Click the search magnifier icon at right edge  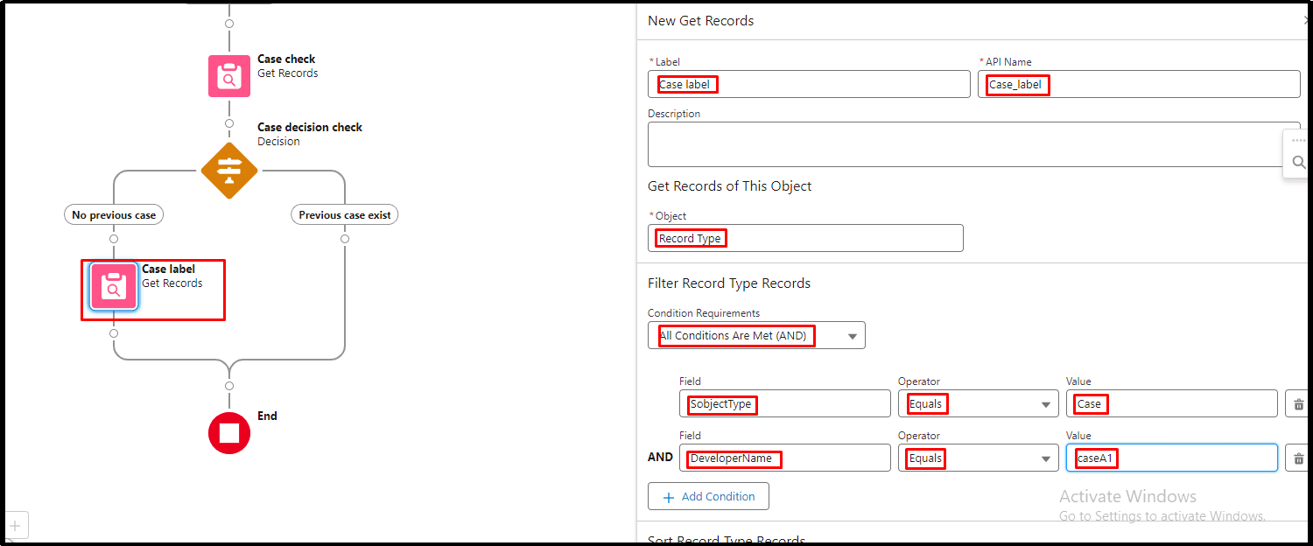[x=1299, y=162]
